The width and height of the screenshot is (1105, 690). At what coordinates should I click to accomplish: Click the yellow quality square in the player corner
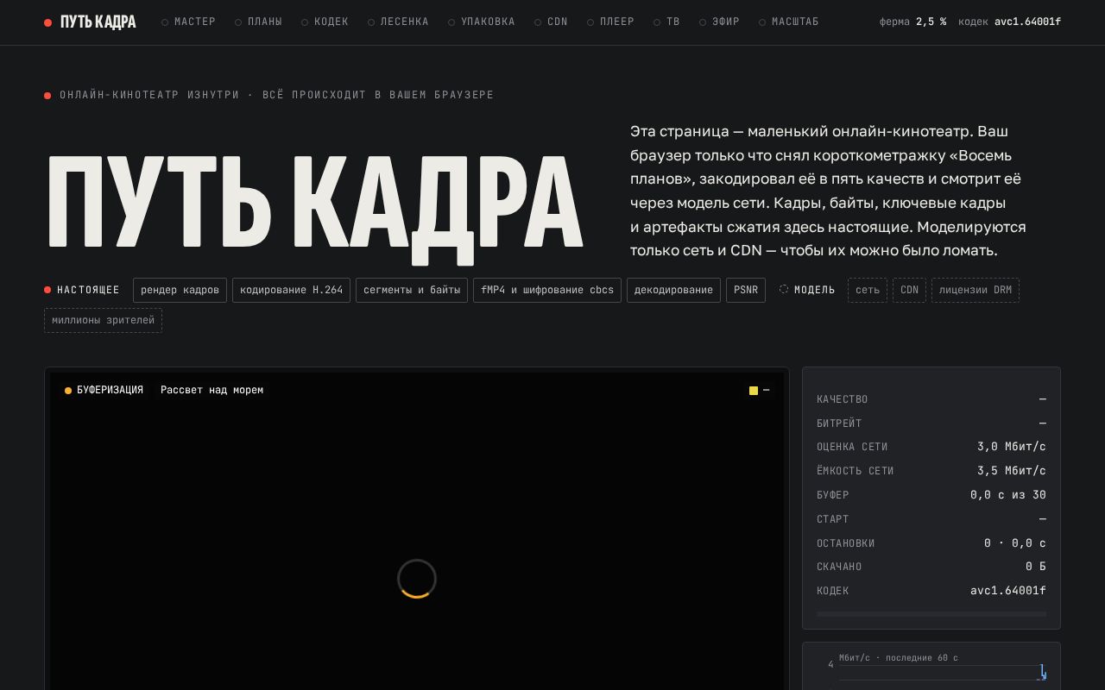coord(754,391)
